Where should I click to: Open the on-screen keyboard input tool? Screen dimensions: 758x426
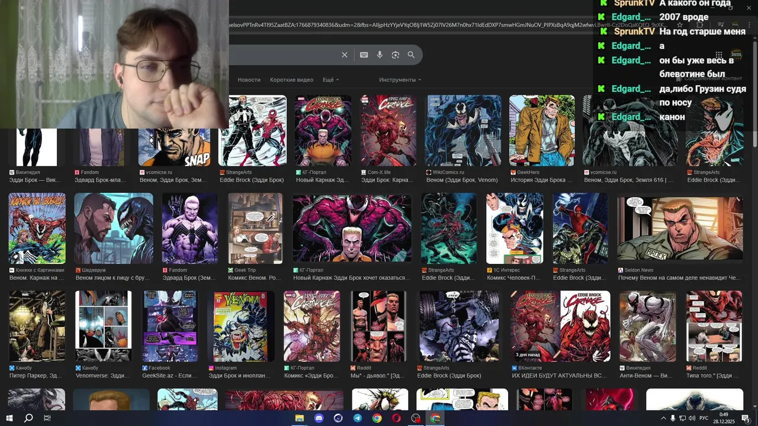[364, 55]
